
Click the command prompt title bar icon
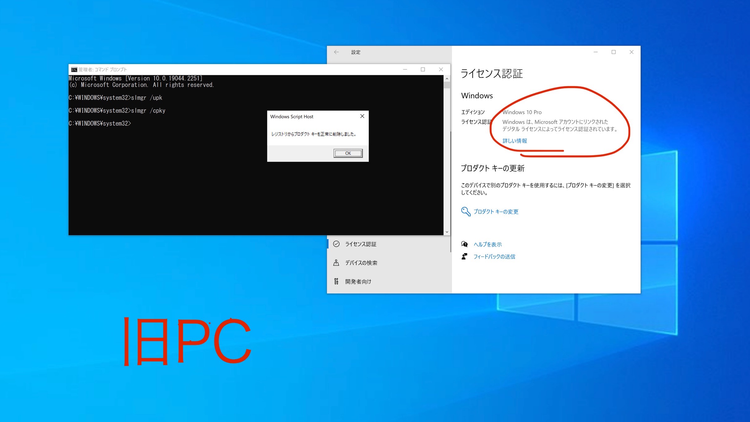(74, 70)
